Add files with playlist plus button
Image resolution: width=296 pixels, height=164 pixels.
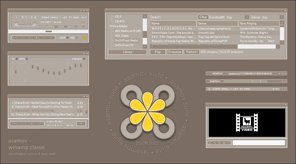(15, 123)
